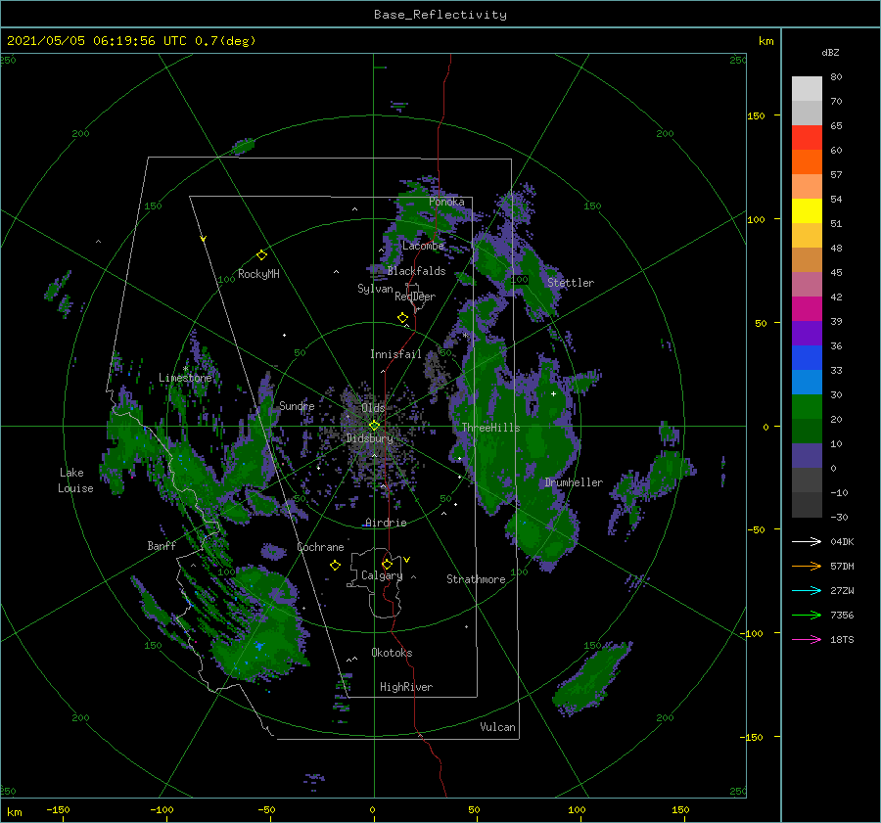Click the orange 57DM arrow in legend
The image size is (881, 823).
(807, 567)
